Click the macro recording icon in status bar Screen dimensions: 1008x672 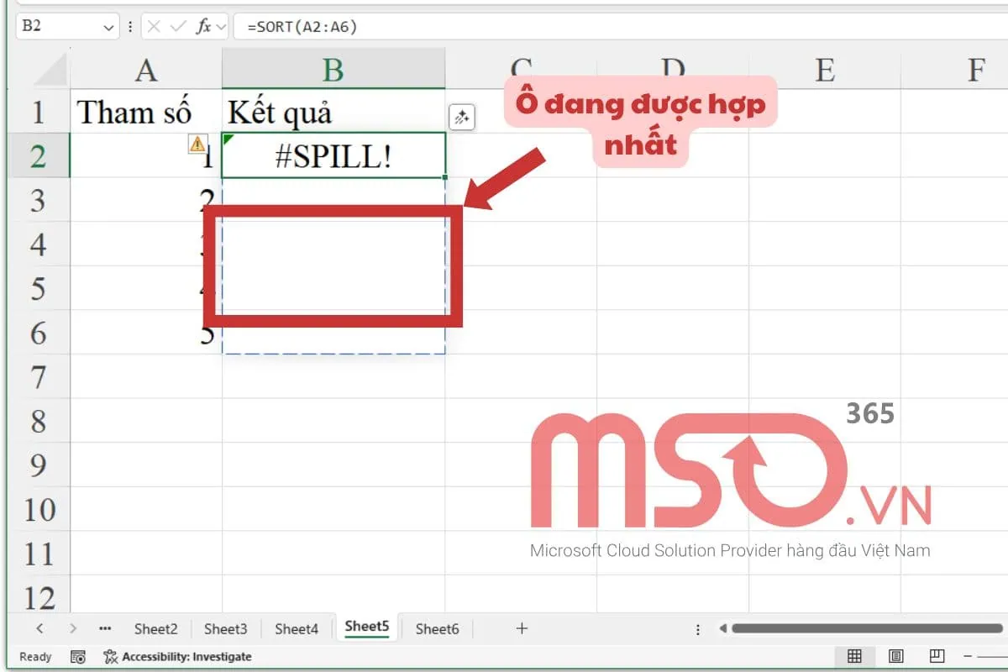pos(77,656)
